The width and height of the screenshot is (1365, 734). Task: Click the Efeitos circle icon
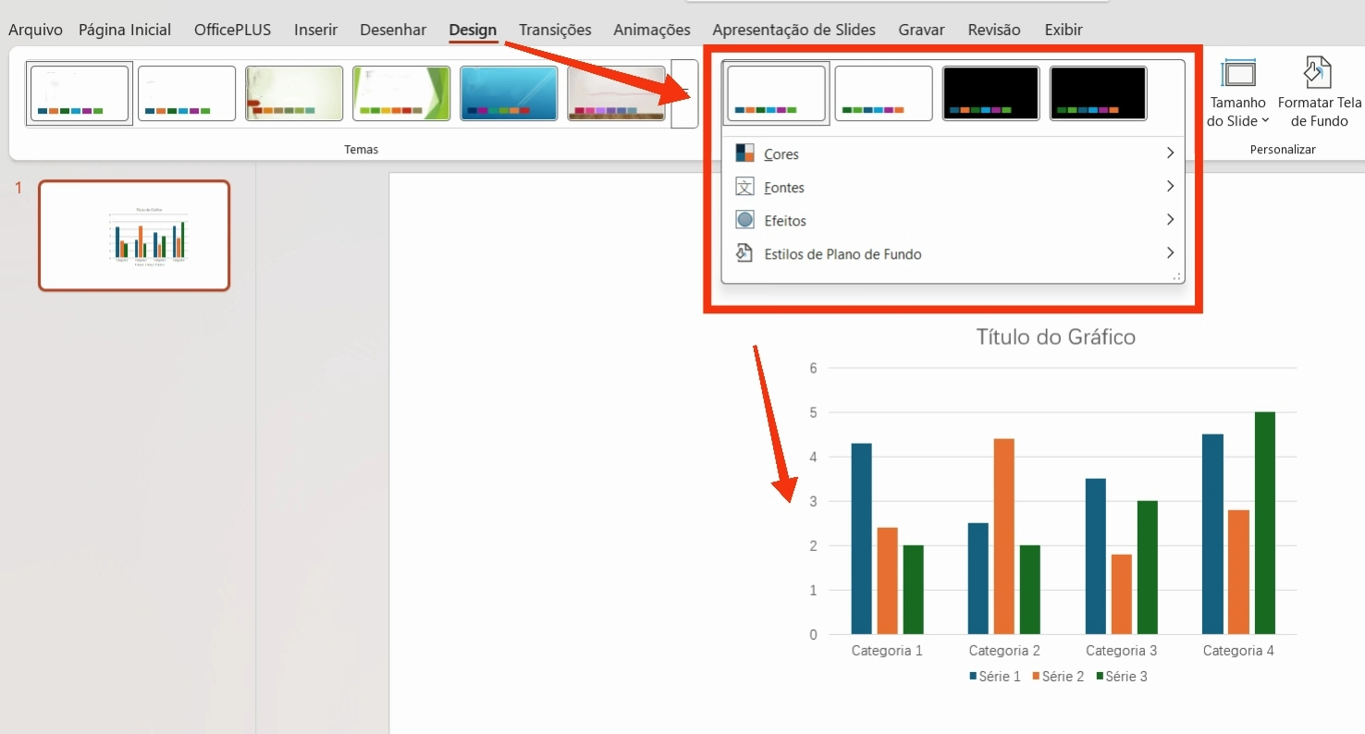click(x=744, y=220)
